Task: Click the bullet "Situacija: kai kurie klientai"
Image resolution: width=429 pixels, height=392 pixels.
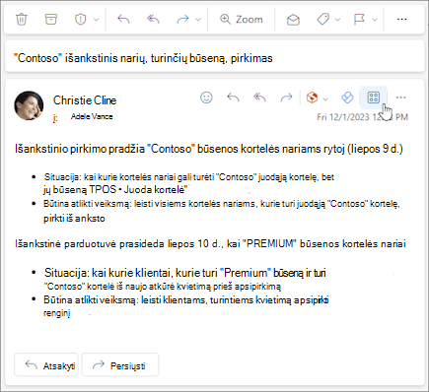Action: point(185,279)
